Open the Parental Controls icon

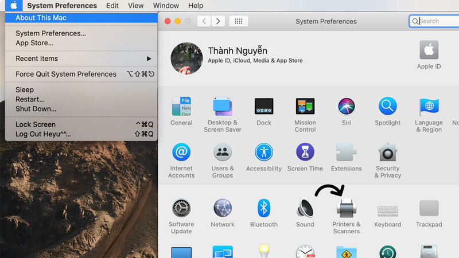click(x=347, y=252)
